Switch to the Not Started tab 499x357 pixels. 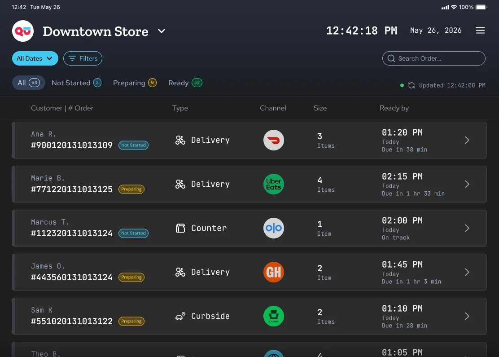pyautogui.click(x=76, y=83)
